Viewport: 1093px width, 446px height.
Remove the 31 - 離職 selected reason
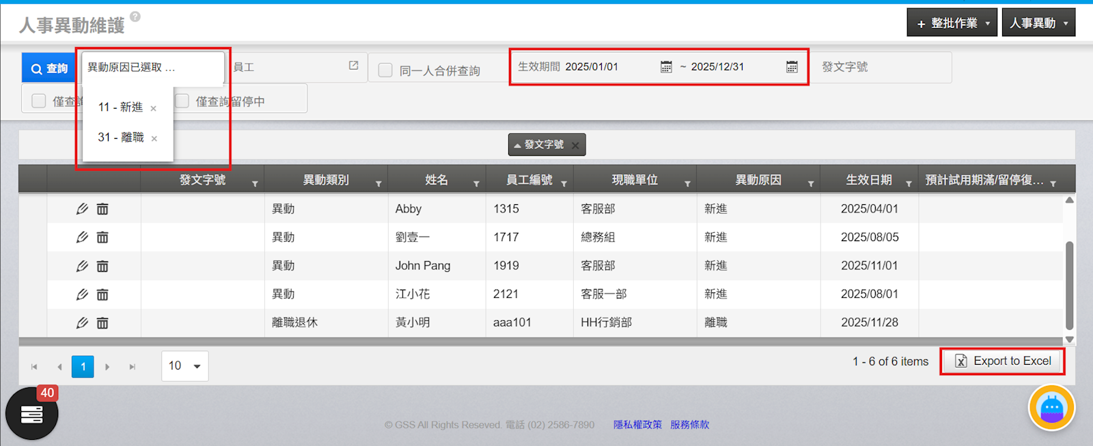154,139
